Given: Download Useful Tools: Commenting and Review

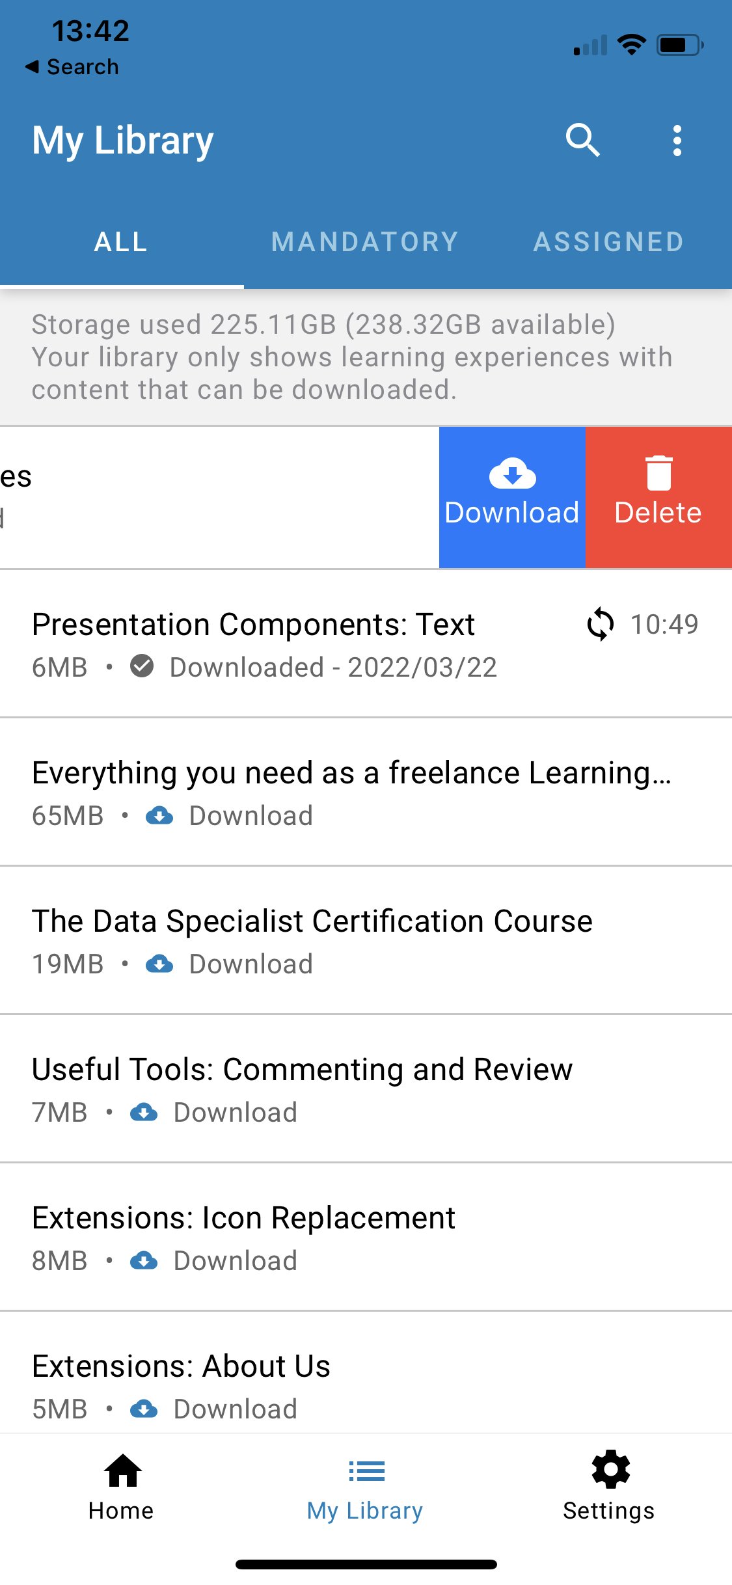Looking at the screenshot, I should tap(146, 1112).
